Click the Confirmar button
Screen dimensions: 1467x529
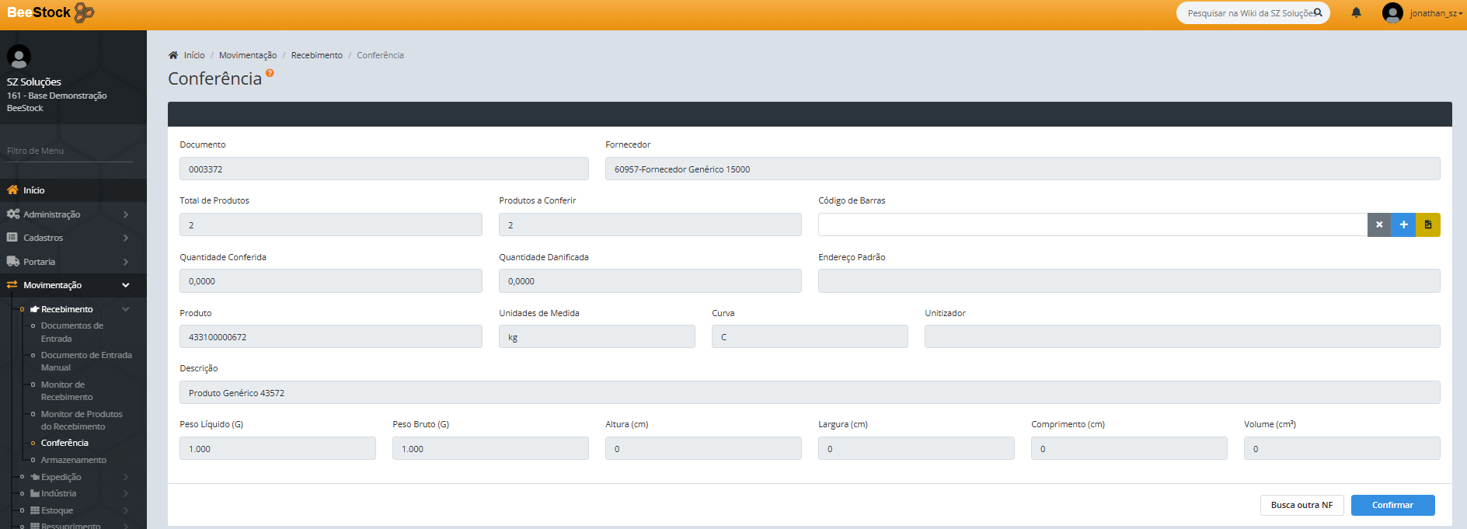[1392, 505]
